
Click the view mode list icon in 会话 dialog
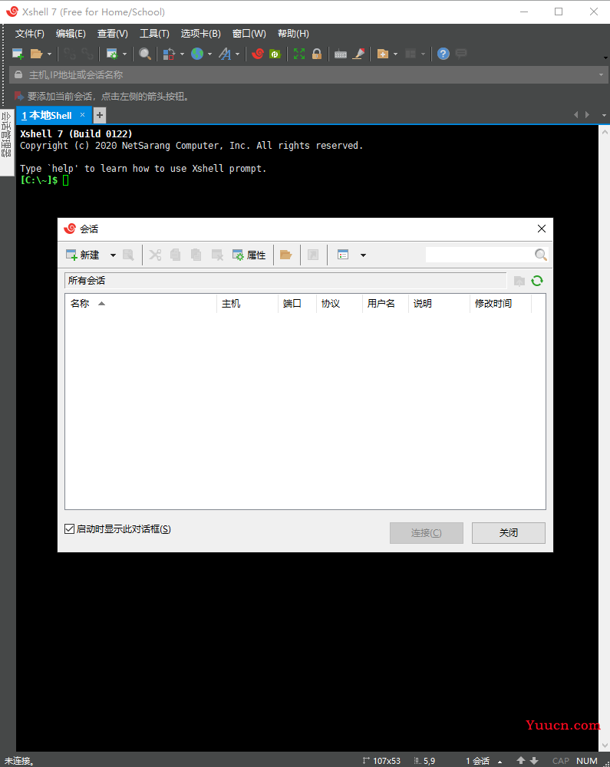tap(343, 255)
